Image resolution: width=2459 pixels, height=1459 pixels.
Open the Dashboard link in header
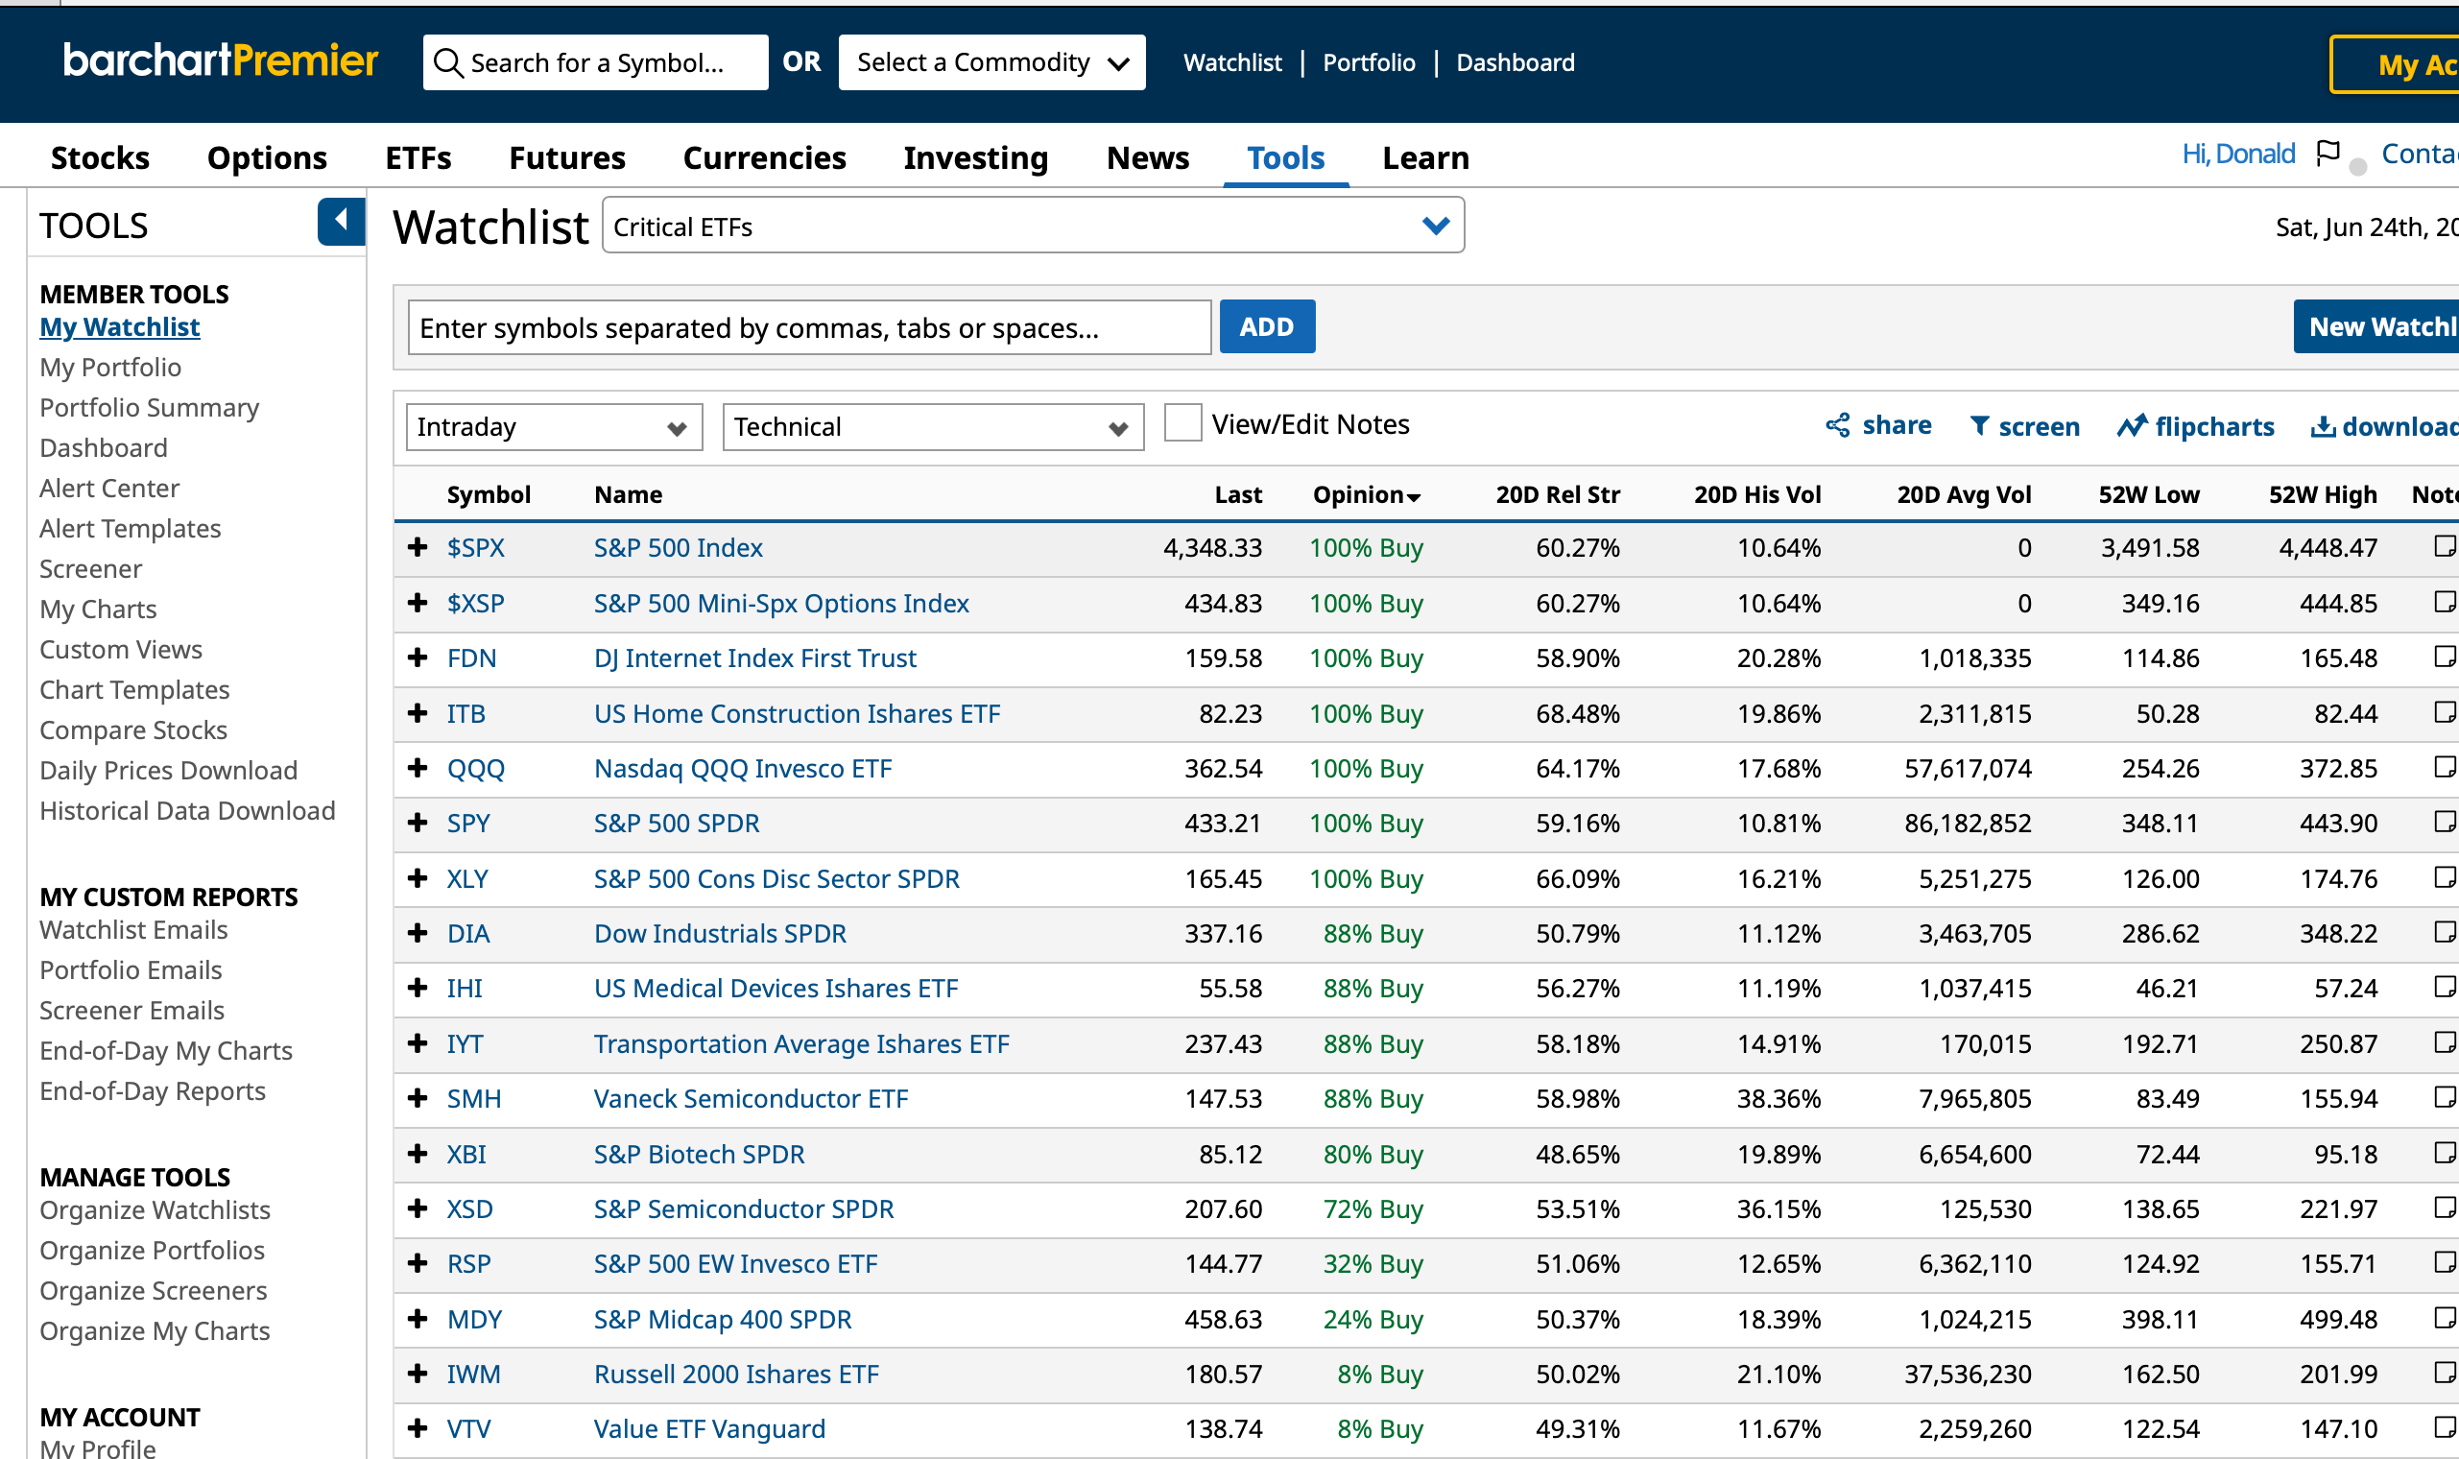pos(1515,62)
